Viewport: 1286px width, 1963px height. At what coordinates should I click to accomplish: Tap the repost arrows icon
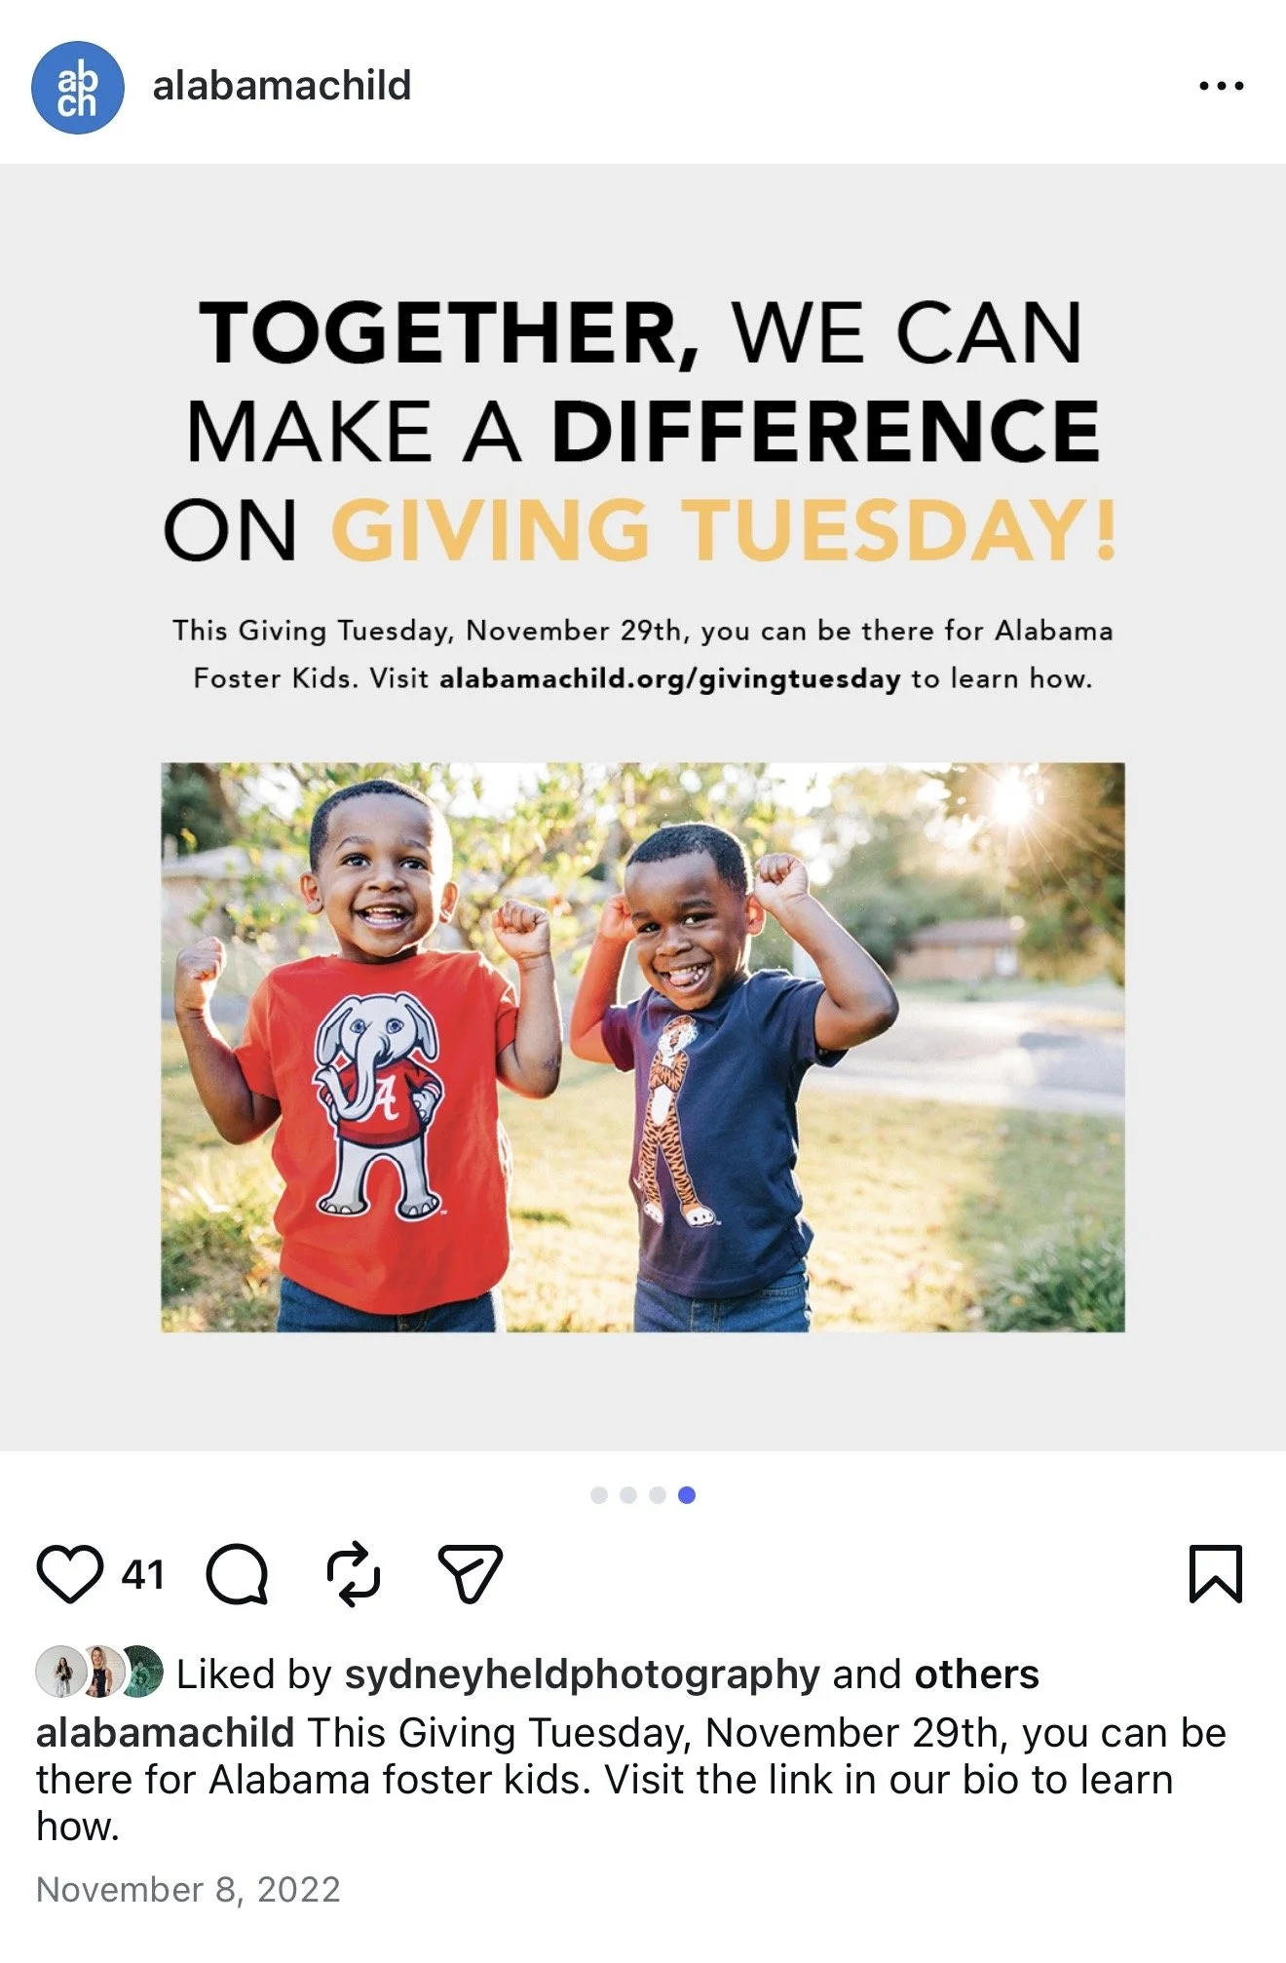tap(353, 1573)
